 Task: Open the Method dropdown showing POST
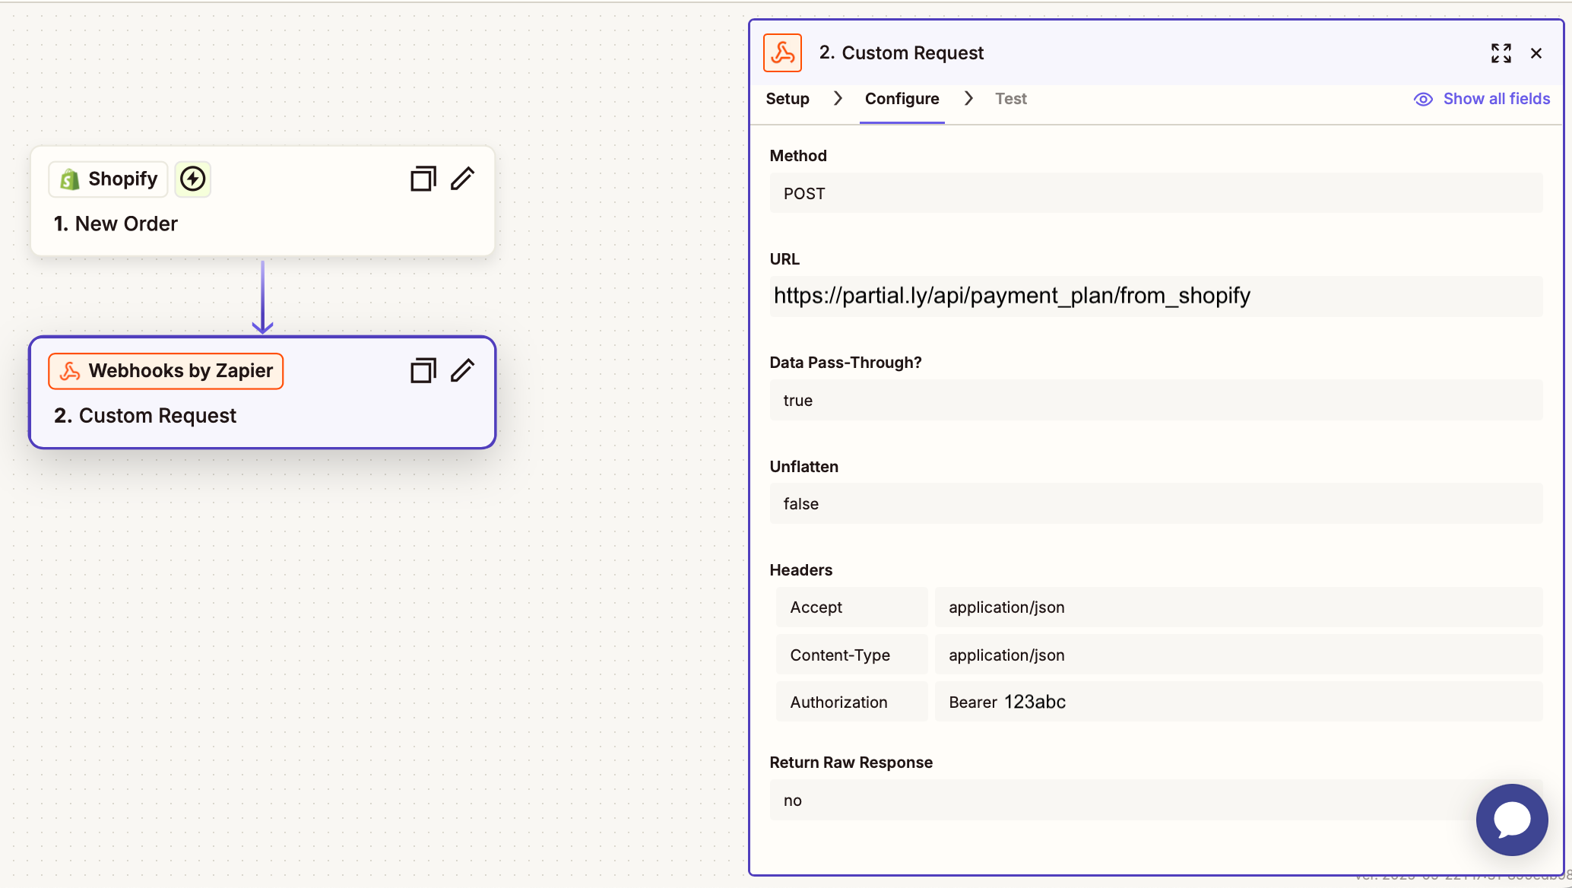1155,193
